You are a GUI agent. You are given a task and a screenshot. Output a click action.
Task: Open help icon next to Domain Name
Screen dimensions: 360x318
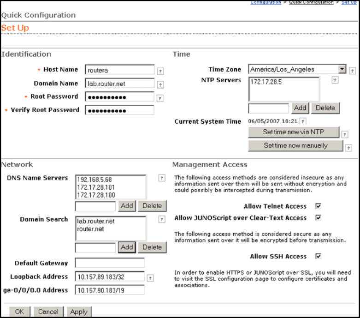tap(160, 85)
